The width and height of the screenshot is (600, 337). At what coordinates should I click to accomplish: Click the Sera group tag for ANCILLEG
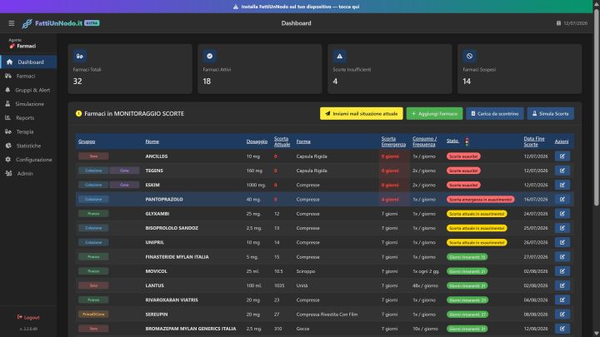[93, 156]
